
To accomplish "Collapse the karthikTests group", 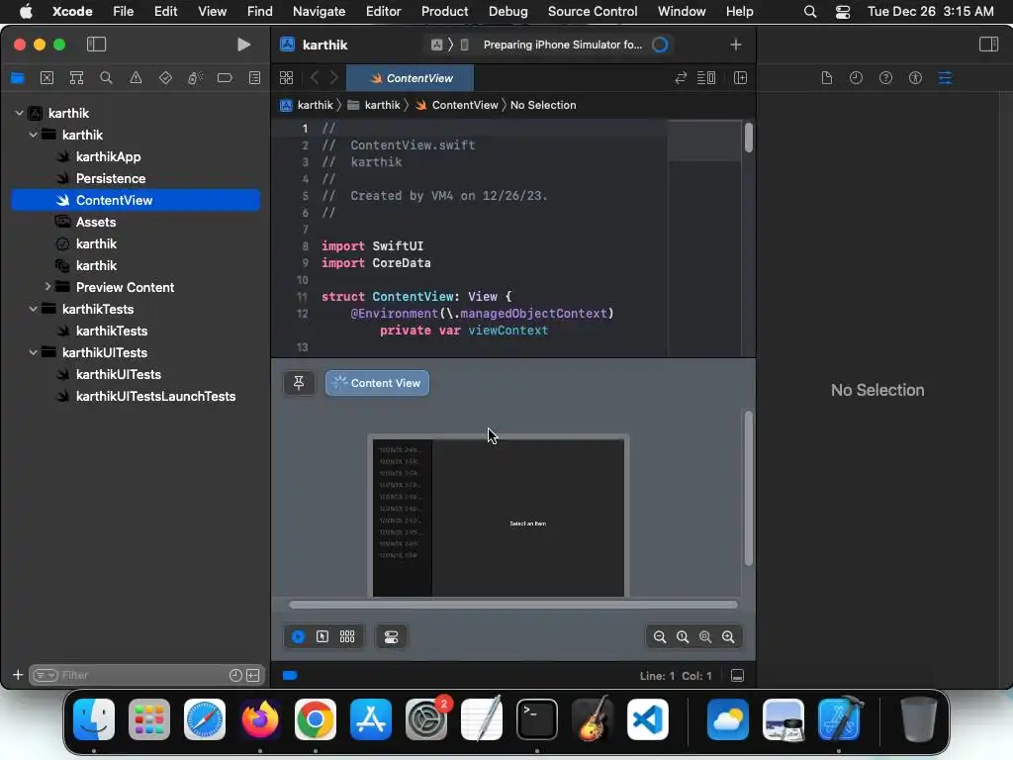I will pos(33,309).
